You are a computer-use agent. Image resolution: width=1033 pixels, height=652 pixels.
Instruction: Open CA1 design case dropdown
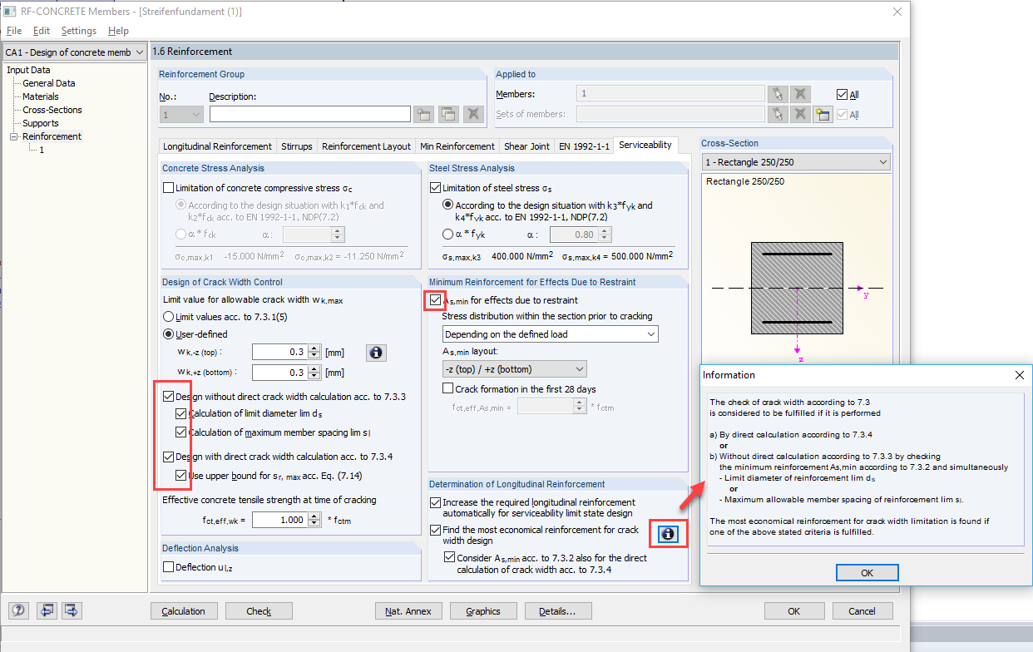(139, 52)
